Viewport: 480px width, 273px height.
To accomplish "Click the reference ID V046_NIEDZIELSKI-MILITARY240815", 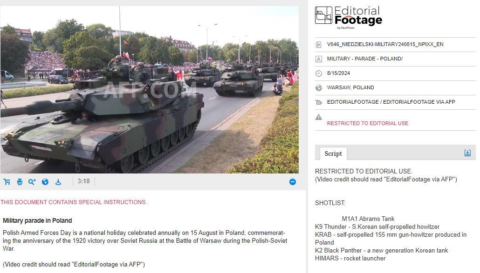I will point(385,44).
